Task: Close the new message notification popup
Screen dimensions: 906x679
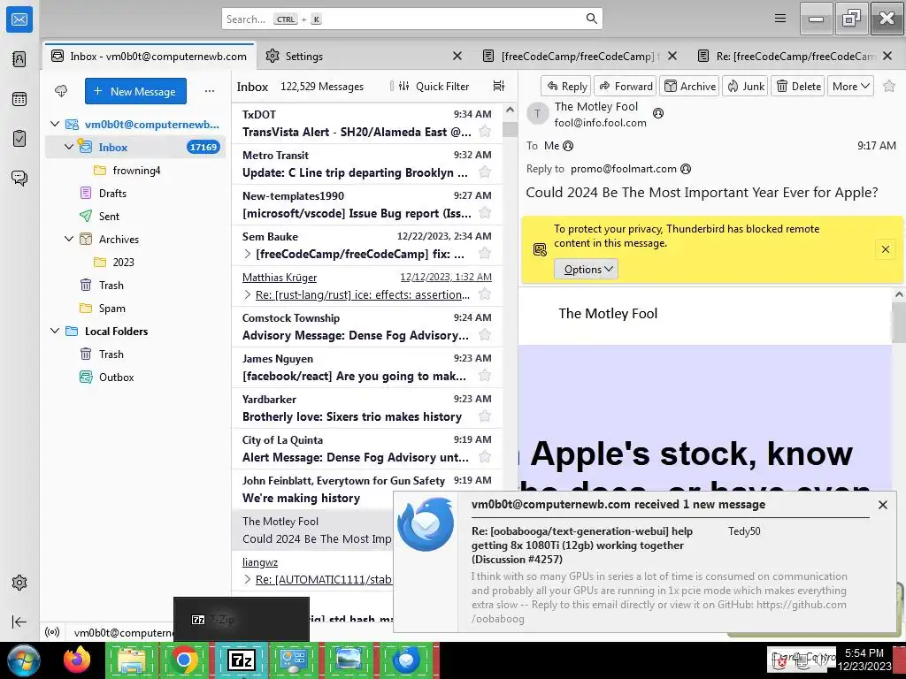Action: (x=882, y=505)
